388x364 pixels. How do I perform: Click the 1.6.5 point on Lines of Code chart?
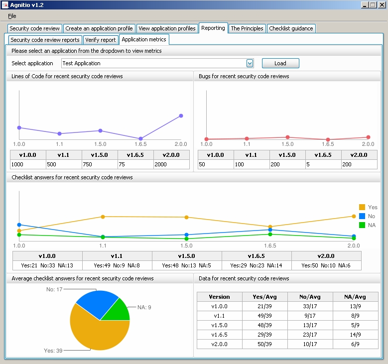pos(140,138)
